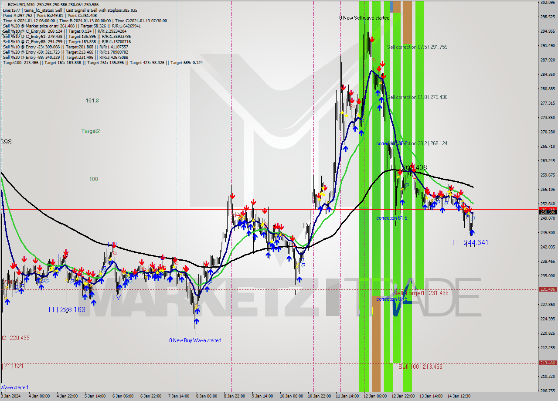Click the blue arrow above the 244.641 marker
Screen dimensions: 558x401
472,233
